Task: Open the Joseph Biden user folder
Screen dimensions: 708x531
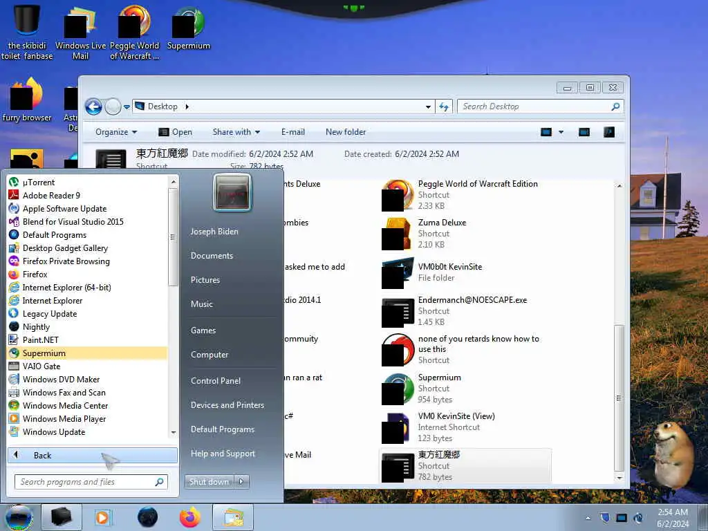Action: pyautogui.click(x=214, y=231)
